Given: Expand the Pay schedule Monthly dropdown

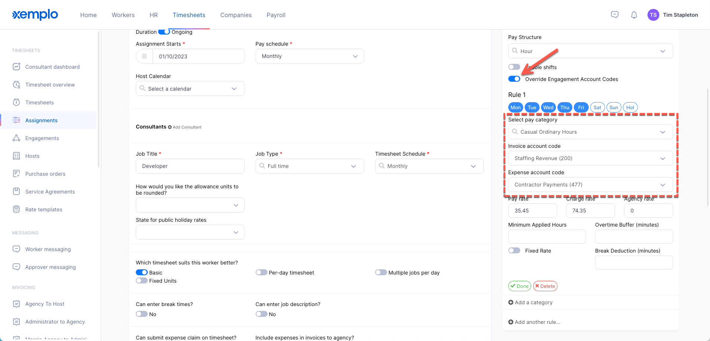Looking at the screenshot, I should pyautogui.click(x=310, y=56).
